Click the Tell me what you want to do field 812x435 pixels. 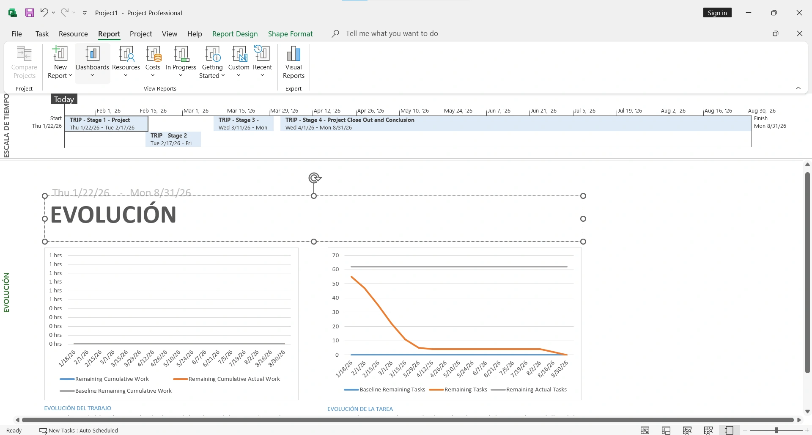(x=392, y=33)
